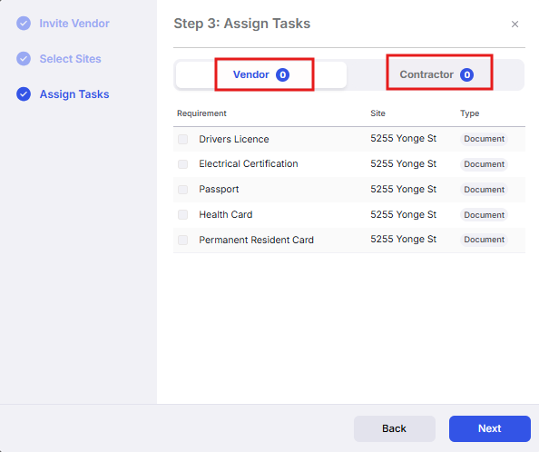Image resolution: width=539 pixels, height=452 pixels.
Task: Click the Contractor tab count badge
Action: tap(466, 74)
